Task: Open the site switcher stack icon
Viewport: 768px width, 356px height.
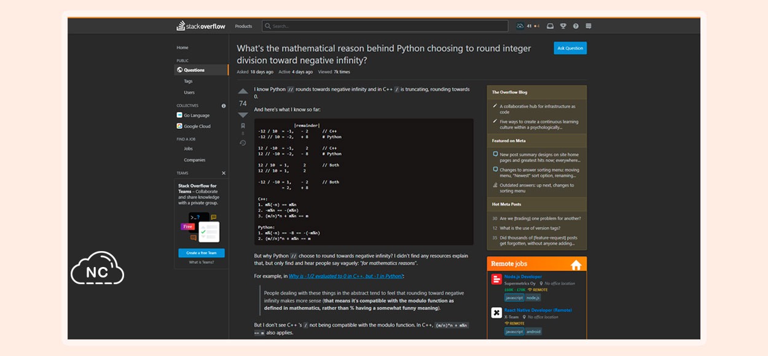Action: [x=589, y=26]
